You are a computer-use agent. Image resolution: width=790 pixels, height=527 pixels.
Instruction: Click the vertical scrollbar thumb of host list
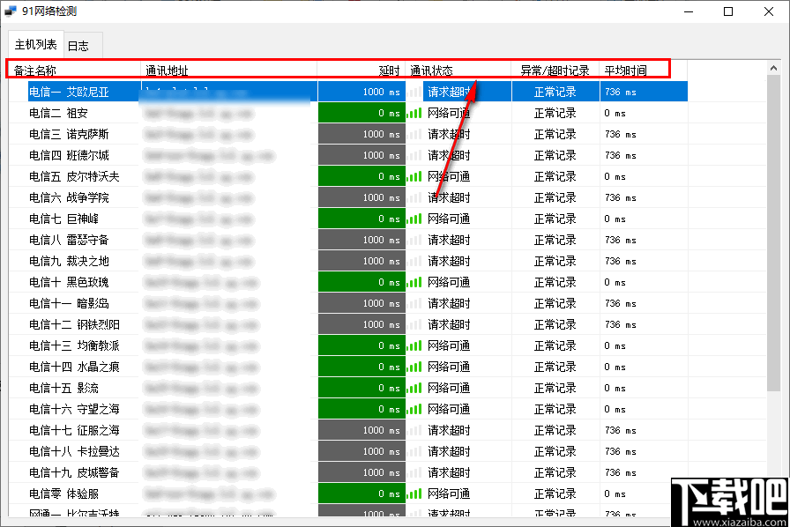point(773,233)
